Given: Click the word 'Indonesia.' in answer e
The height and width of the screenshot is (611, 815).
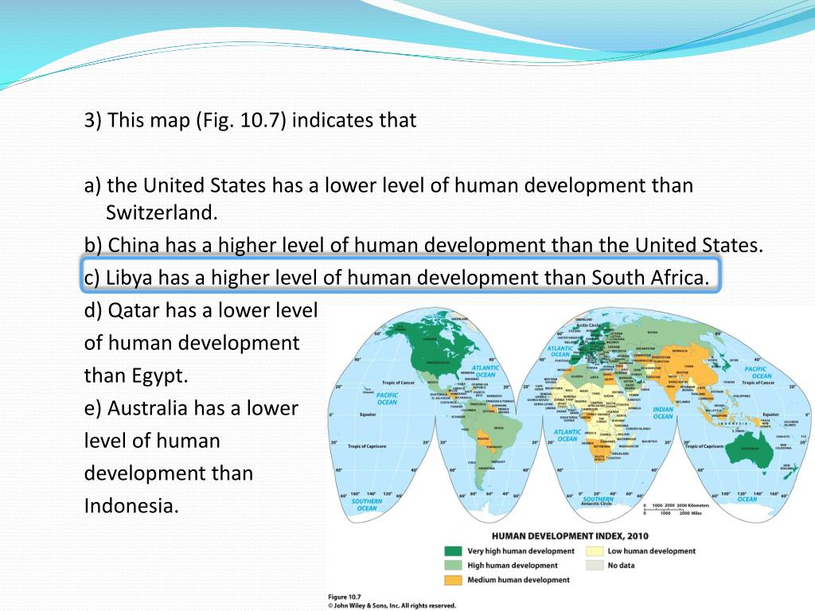Looking at the screenshot, I should click(x=131, y=505).
